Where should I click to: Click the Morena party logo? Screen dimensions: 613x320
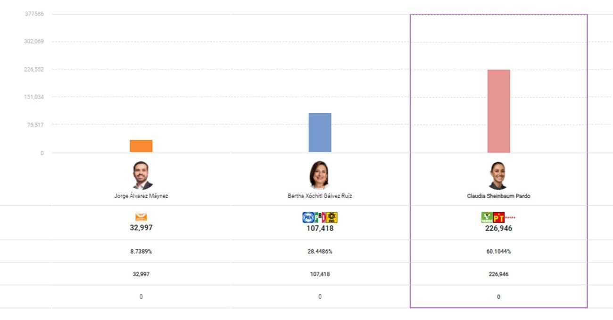click(x=511, y=218)
